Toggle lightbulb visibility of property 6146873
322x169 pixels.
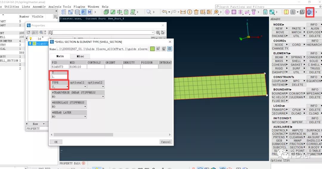(x=30, y=43)
